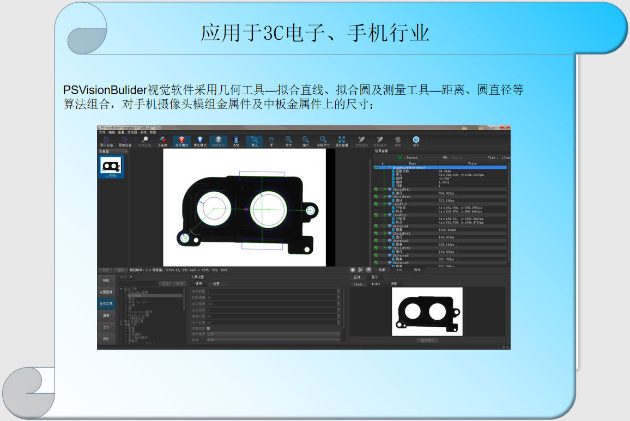The height and width of the screenshot is (421, 630).
Task: Open the 文件 (file) menu
Action: (x=102, y=132)
